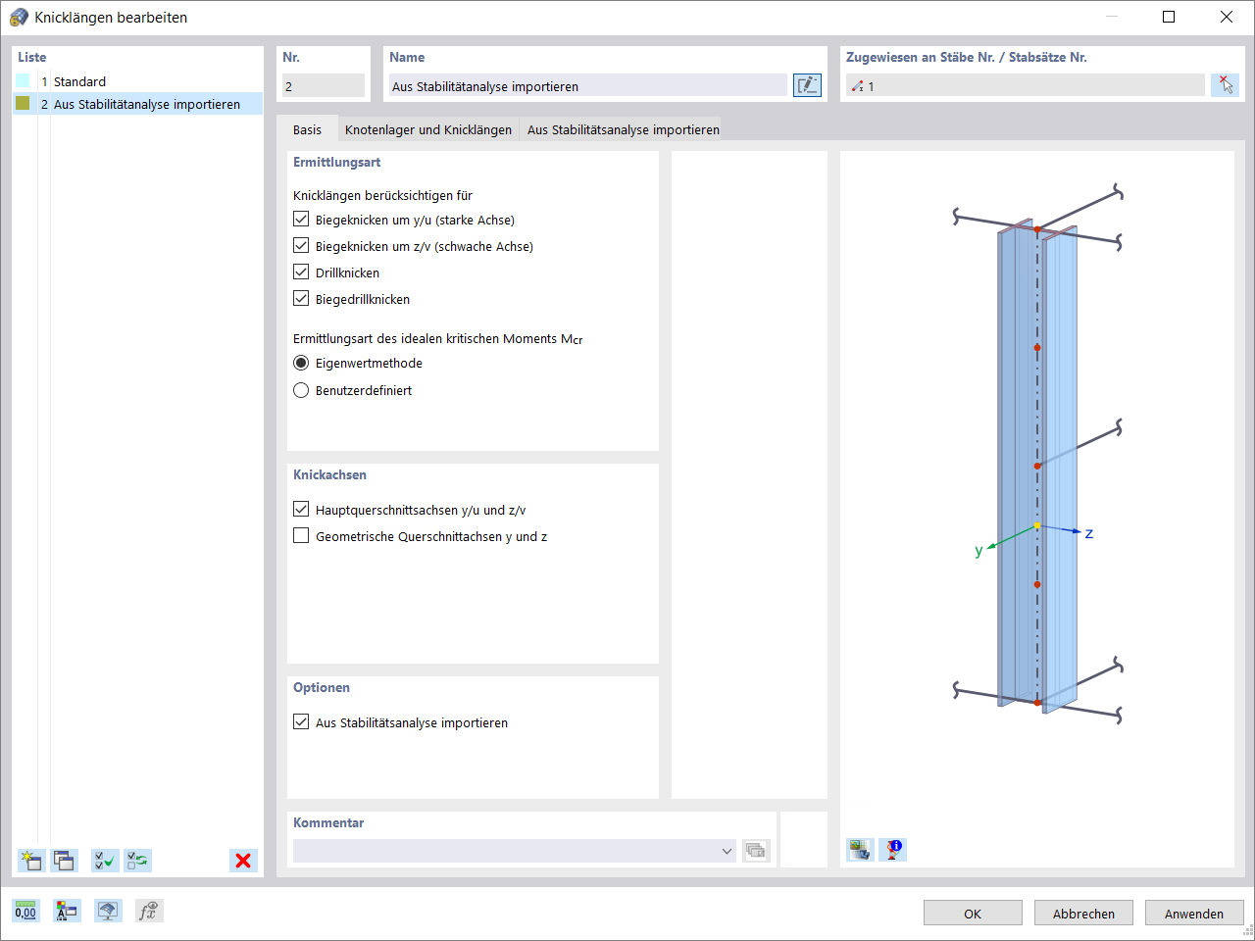Confirm with the OK button
This screenshot has width=1255, height=941.
[973, 914]
